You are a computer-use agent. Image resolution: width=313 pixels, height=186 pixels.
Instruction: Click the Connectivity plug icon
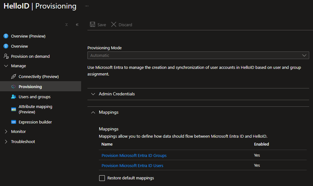click(13, 76)
